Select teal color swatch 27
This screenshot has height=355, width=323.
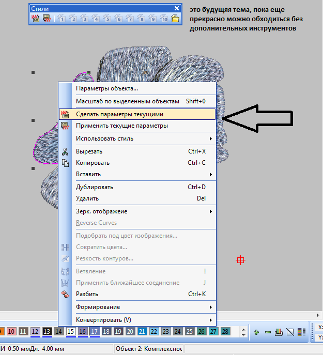(x=213, y=332)
